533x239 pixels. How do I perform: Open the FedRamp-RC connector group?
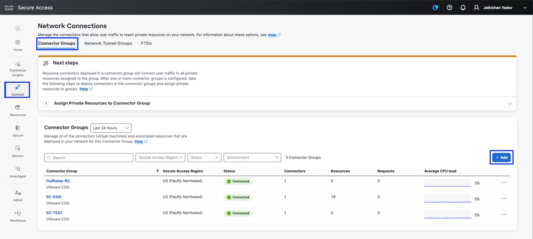click(x=58, y=181)
